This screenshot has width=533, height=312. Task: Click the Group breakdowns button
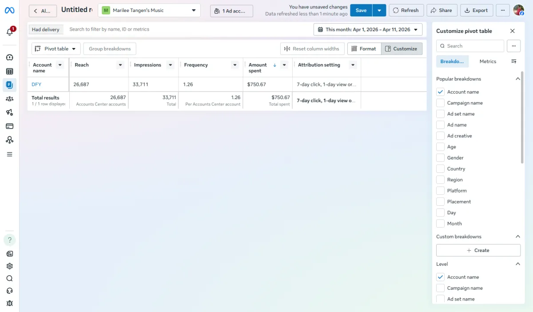click(110, 49)
